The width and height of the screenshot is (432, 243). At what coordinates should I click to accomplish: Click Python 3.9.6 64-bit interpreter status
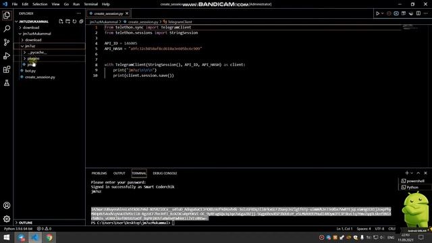coord(18,229)
